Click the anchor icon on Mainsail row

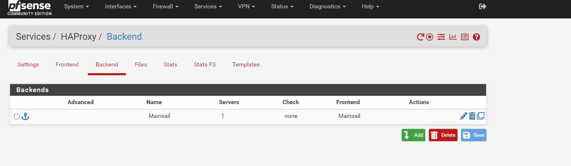[x=26, y=116]
